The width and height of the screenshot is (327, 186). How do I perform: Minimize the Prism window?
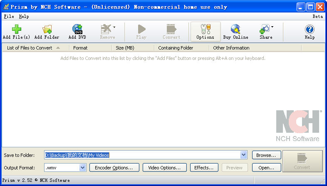tap(300, 7)
